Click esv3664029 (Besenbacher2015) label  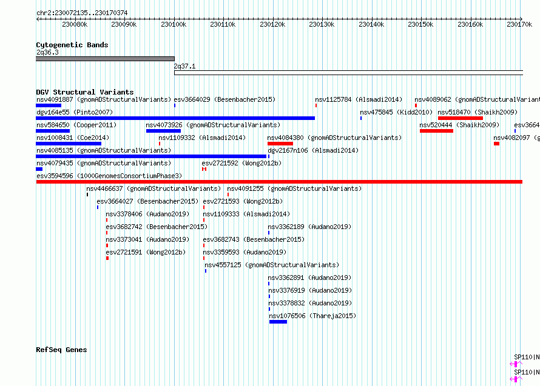click(224, 99)
